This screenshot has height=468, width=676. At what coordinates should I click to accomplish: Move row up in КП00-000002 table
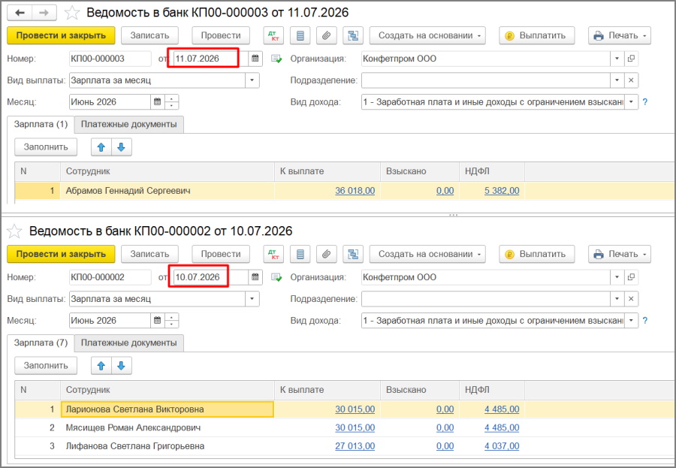(x=101, y=366)
